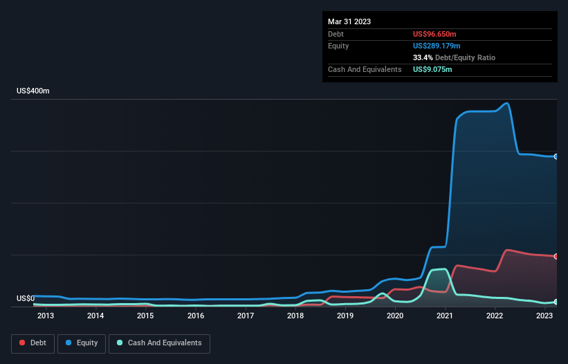The image size is (568, 364).
Task: Click the 2019 x-axis label
Action: [x=345, y=316]
